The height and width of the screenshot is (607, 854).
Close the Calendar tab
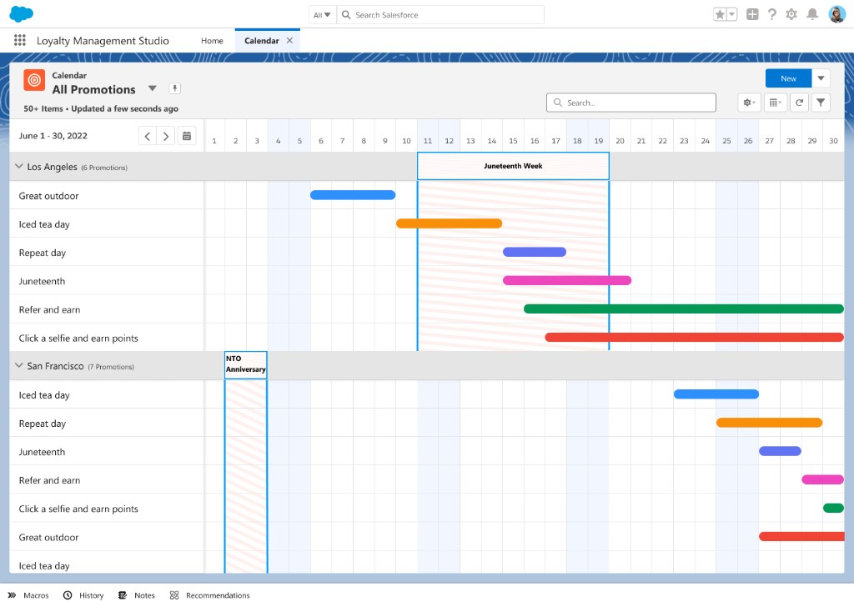click(x=289, y=40)
